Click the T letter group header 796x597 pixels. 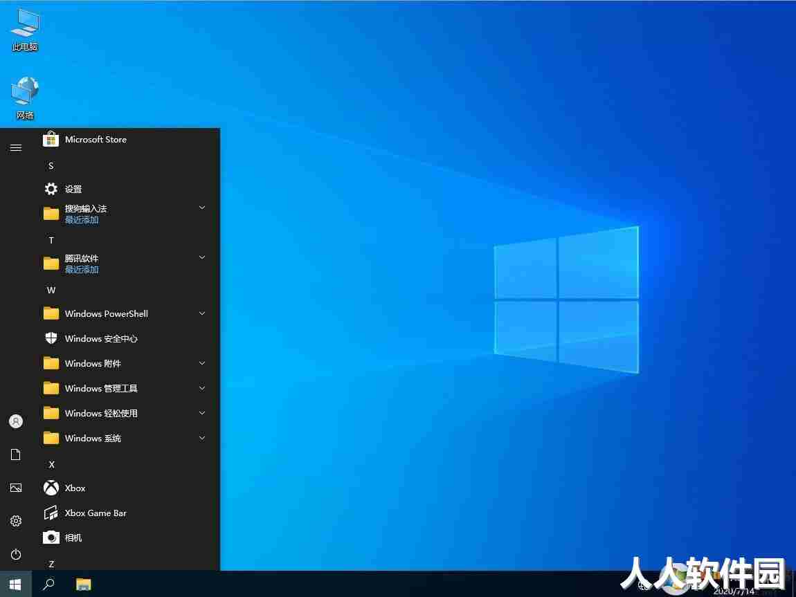tap(51, 241)
